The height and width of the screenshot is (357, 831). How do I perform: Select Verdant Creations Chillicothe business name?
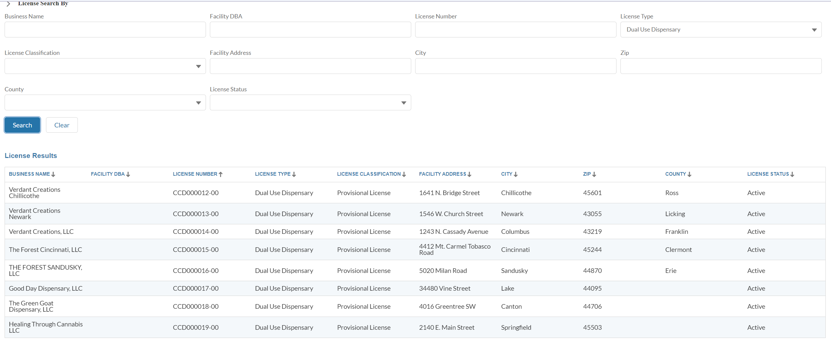tap(34, 193)
